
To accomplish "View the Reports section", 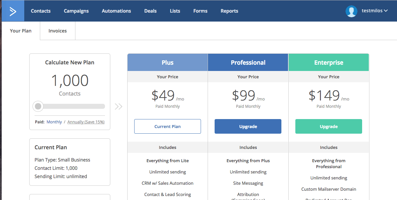I will point(229,11).
